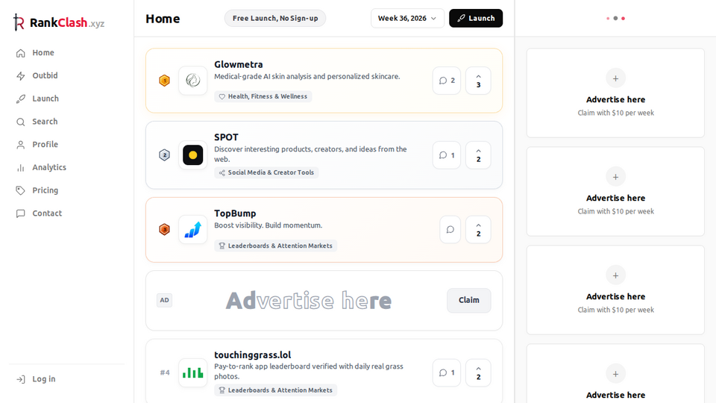Upvote Glowmetra
Viewport: 716px width, 403px height.
[x=478, y=81]
